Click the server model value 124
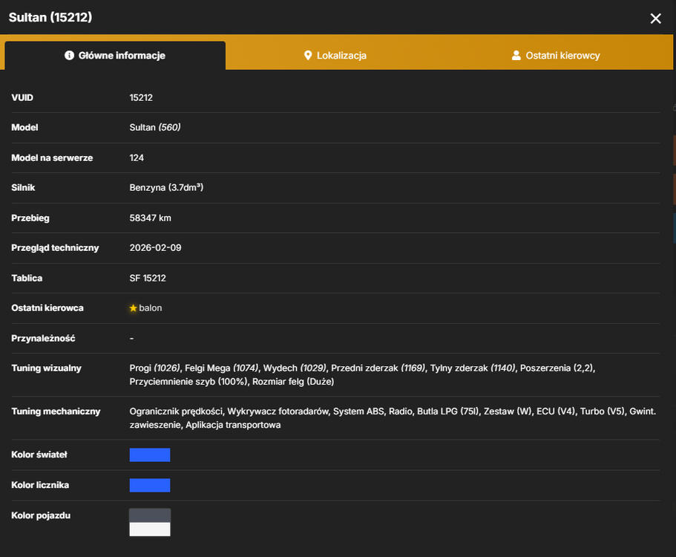Screen dimensions: 676x557 coord(137,158)
